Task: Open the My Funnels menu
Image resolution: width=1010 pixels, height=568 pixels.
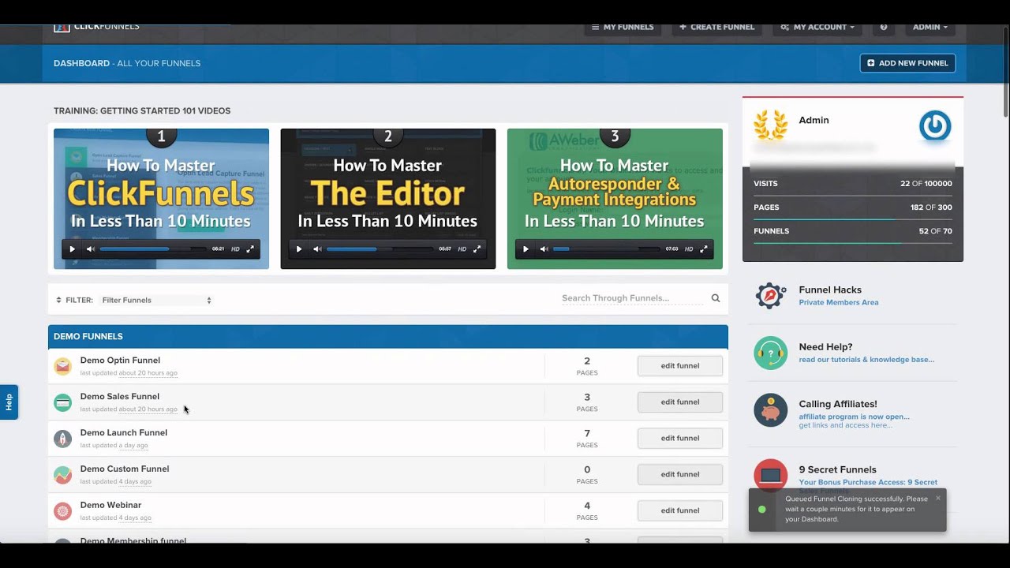Action: (623, 27)
